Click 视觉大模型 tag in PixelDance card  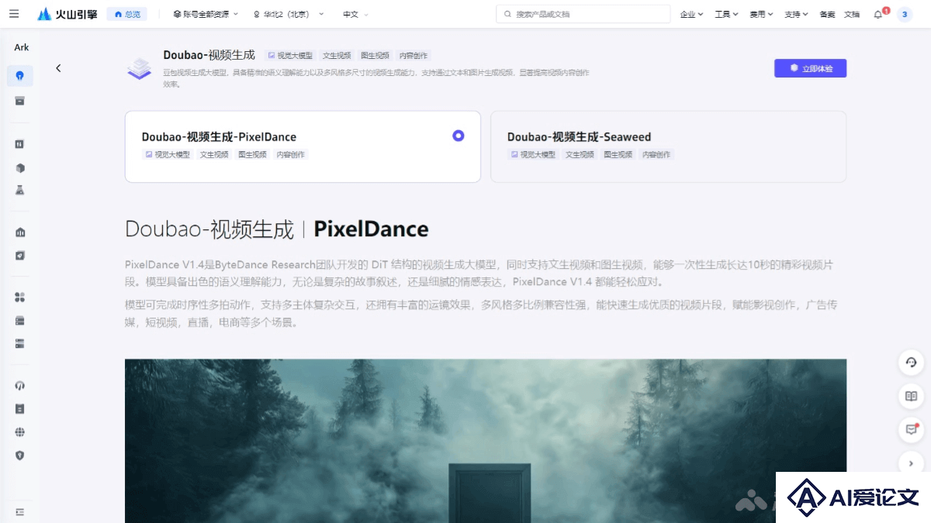(168, 155)
